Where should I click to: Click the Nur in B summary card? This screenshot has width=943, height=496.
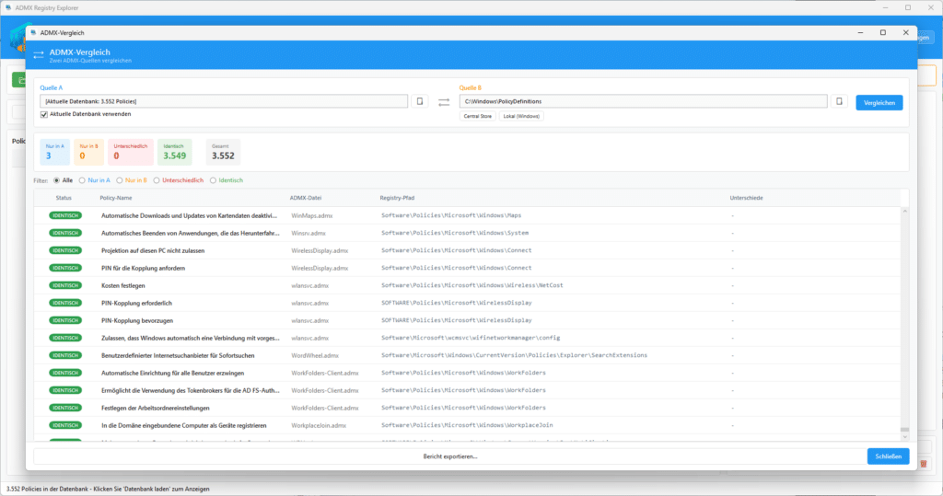[x=89, y=152]
